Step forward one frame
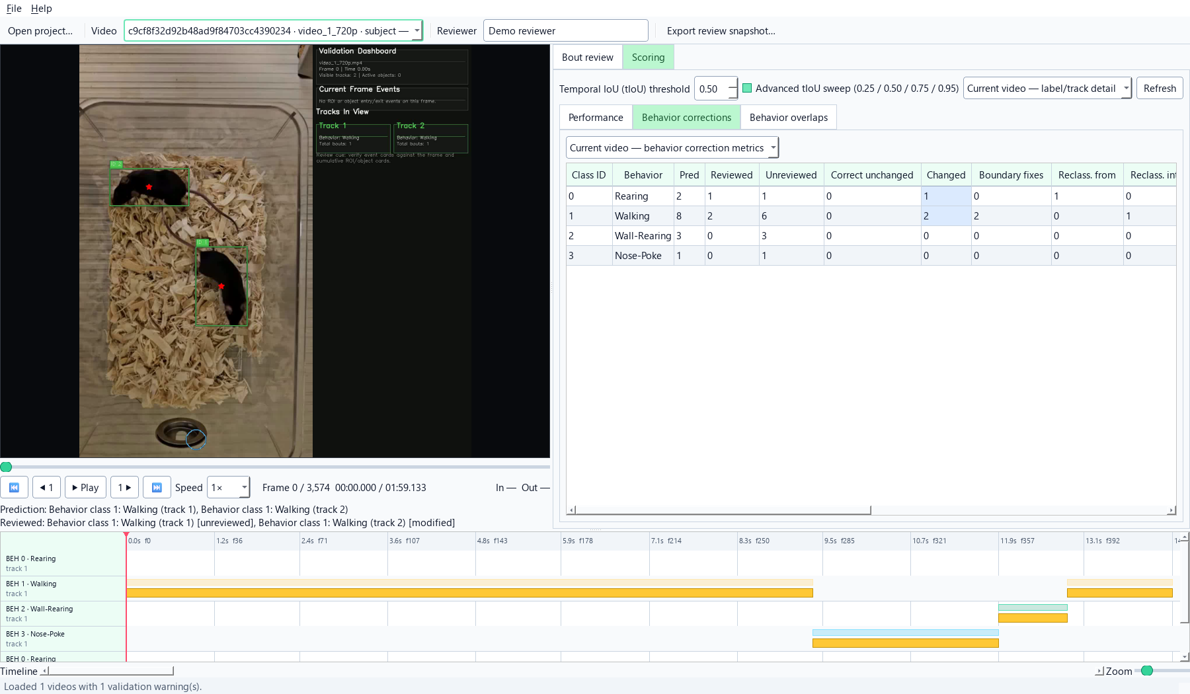This screenshot has height=694, width=1190. point(124,487)
